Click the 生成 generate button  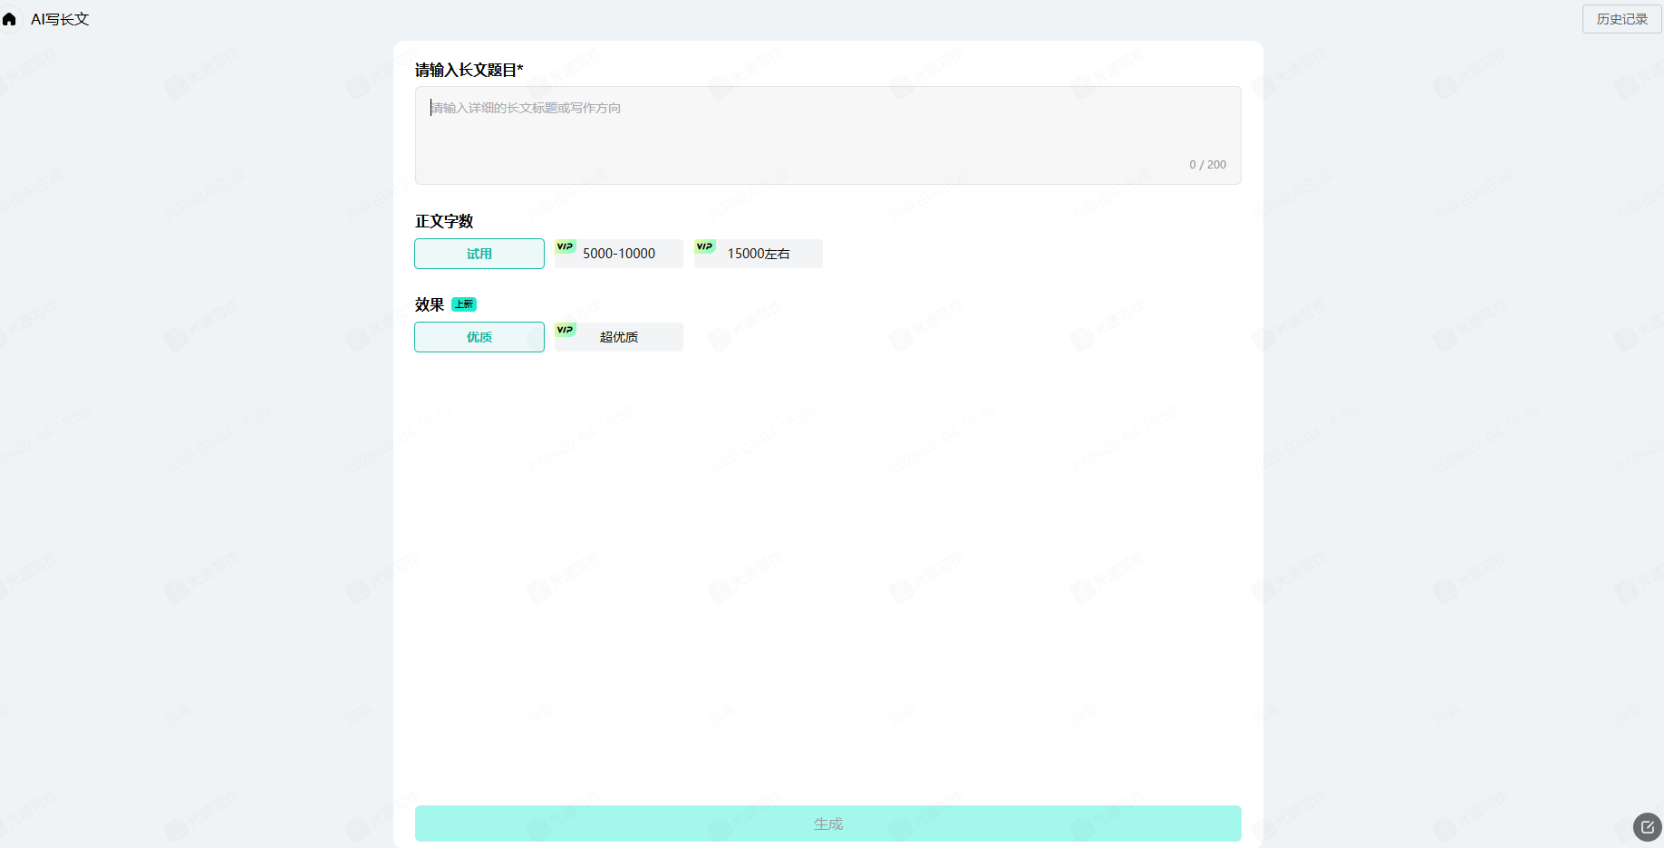coord(827,824)
